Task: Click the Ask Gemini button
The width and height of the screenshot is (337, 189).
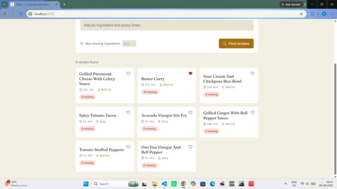Action: click(291, 4)
